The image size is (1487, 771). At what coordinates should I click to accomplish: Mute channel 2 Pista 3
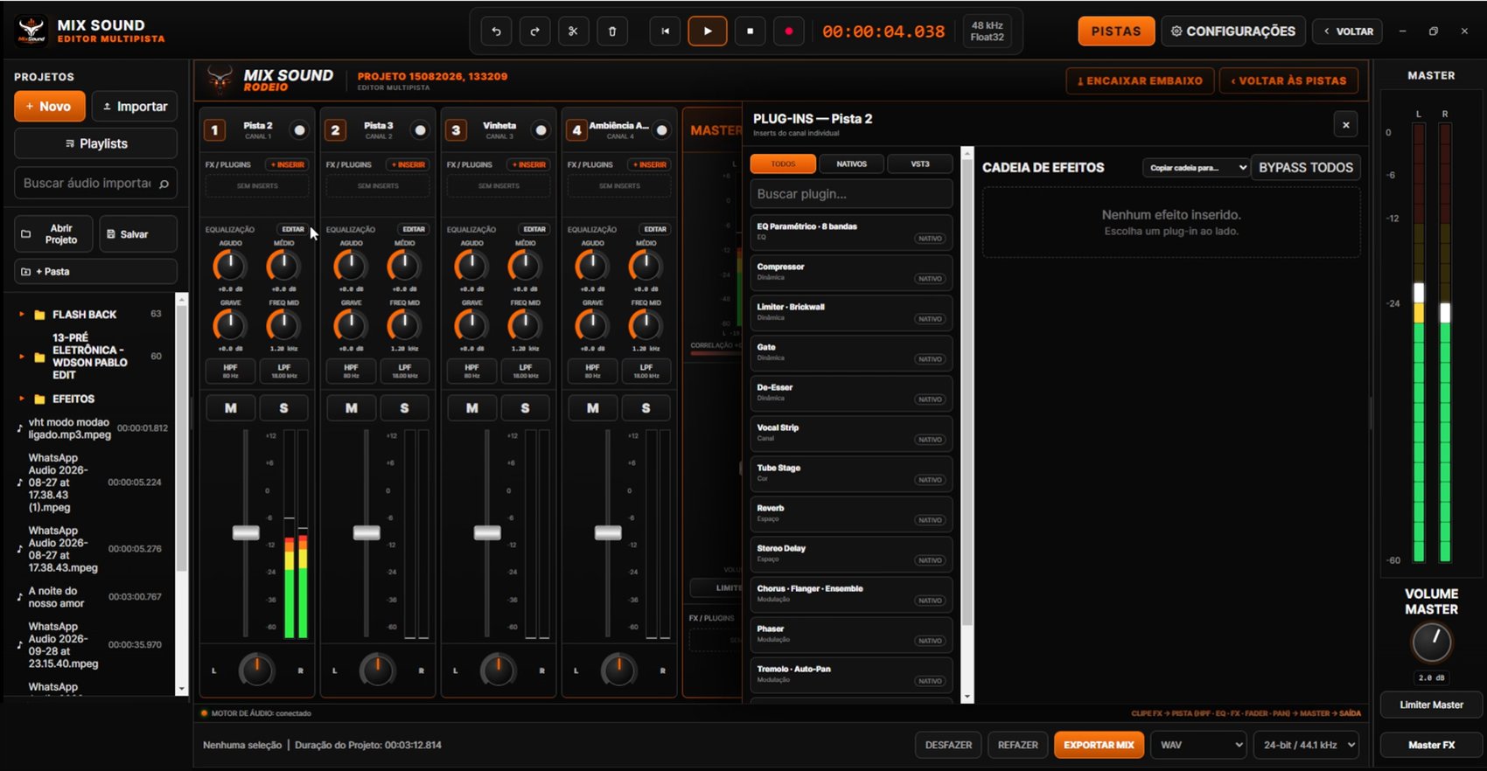pyautogui.click(x=352, y=408)
